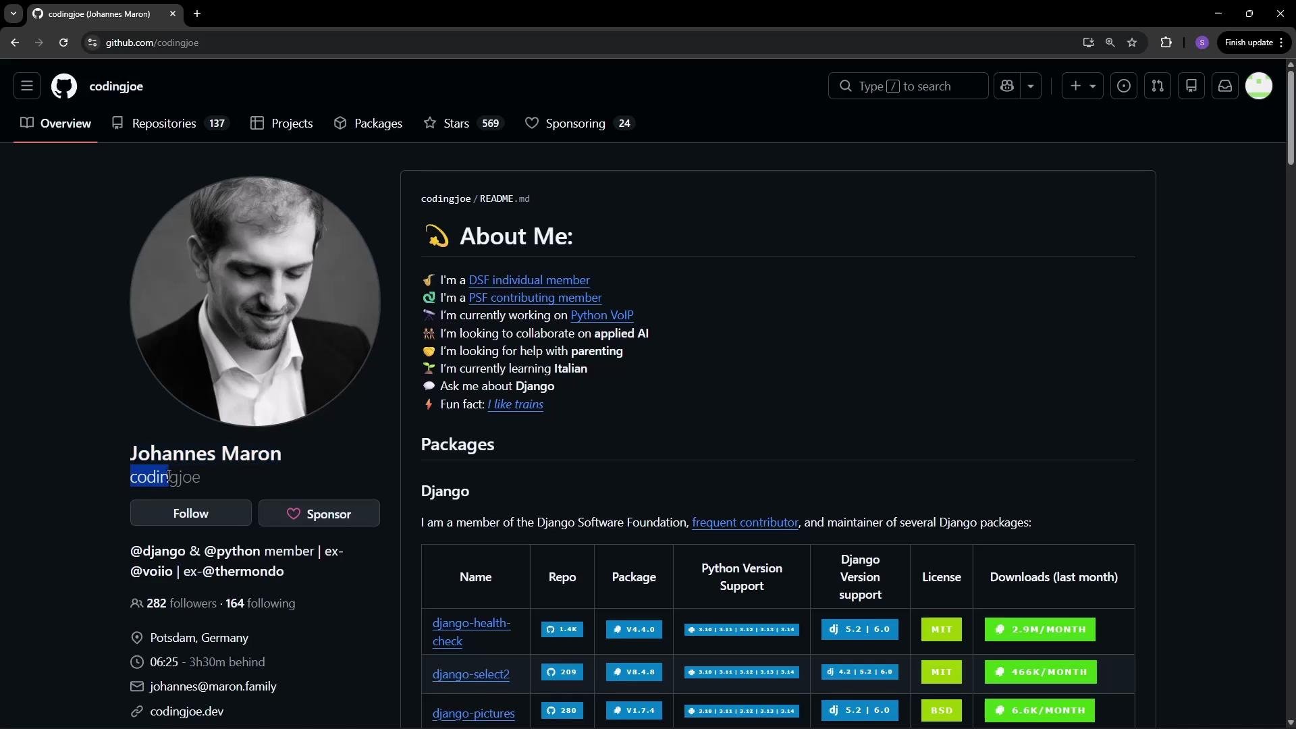Click the Finish update button
The height and width of the screenshot is (729, 1296).
(x=1255, y=43)
